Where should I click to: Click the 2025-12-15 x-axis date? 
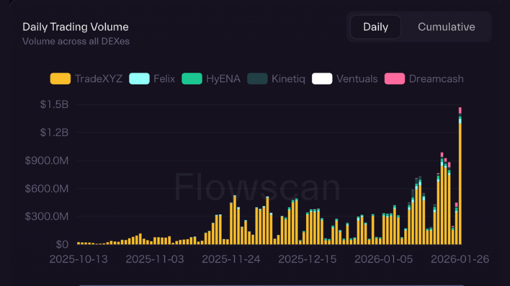coord(307,259)
